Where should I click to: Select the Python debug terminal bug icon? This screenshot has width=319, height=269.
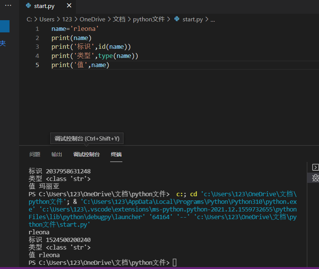(x=315, y=178)
